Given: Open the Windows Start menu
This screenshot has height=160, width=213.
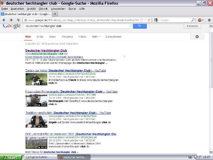Looking at the screenshot, I should tap(11, 157).
